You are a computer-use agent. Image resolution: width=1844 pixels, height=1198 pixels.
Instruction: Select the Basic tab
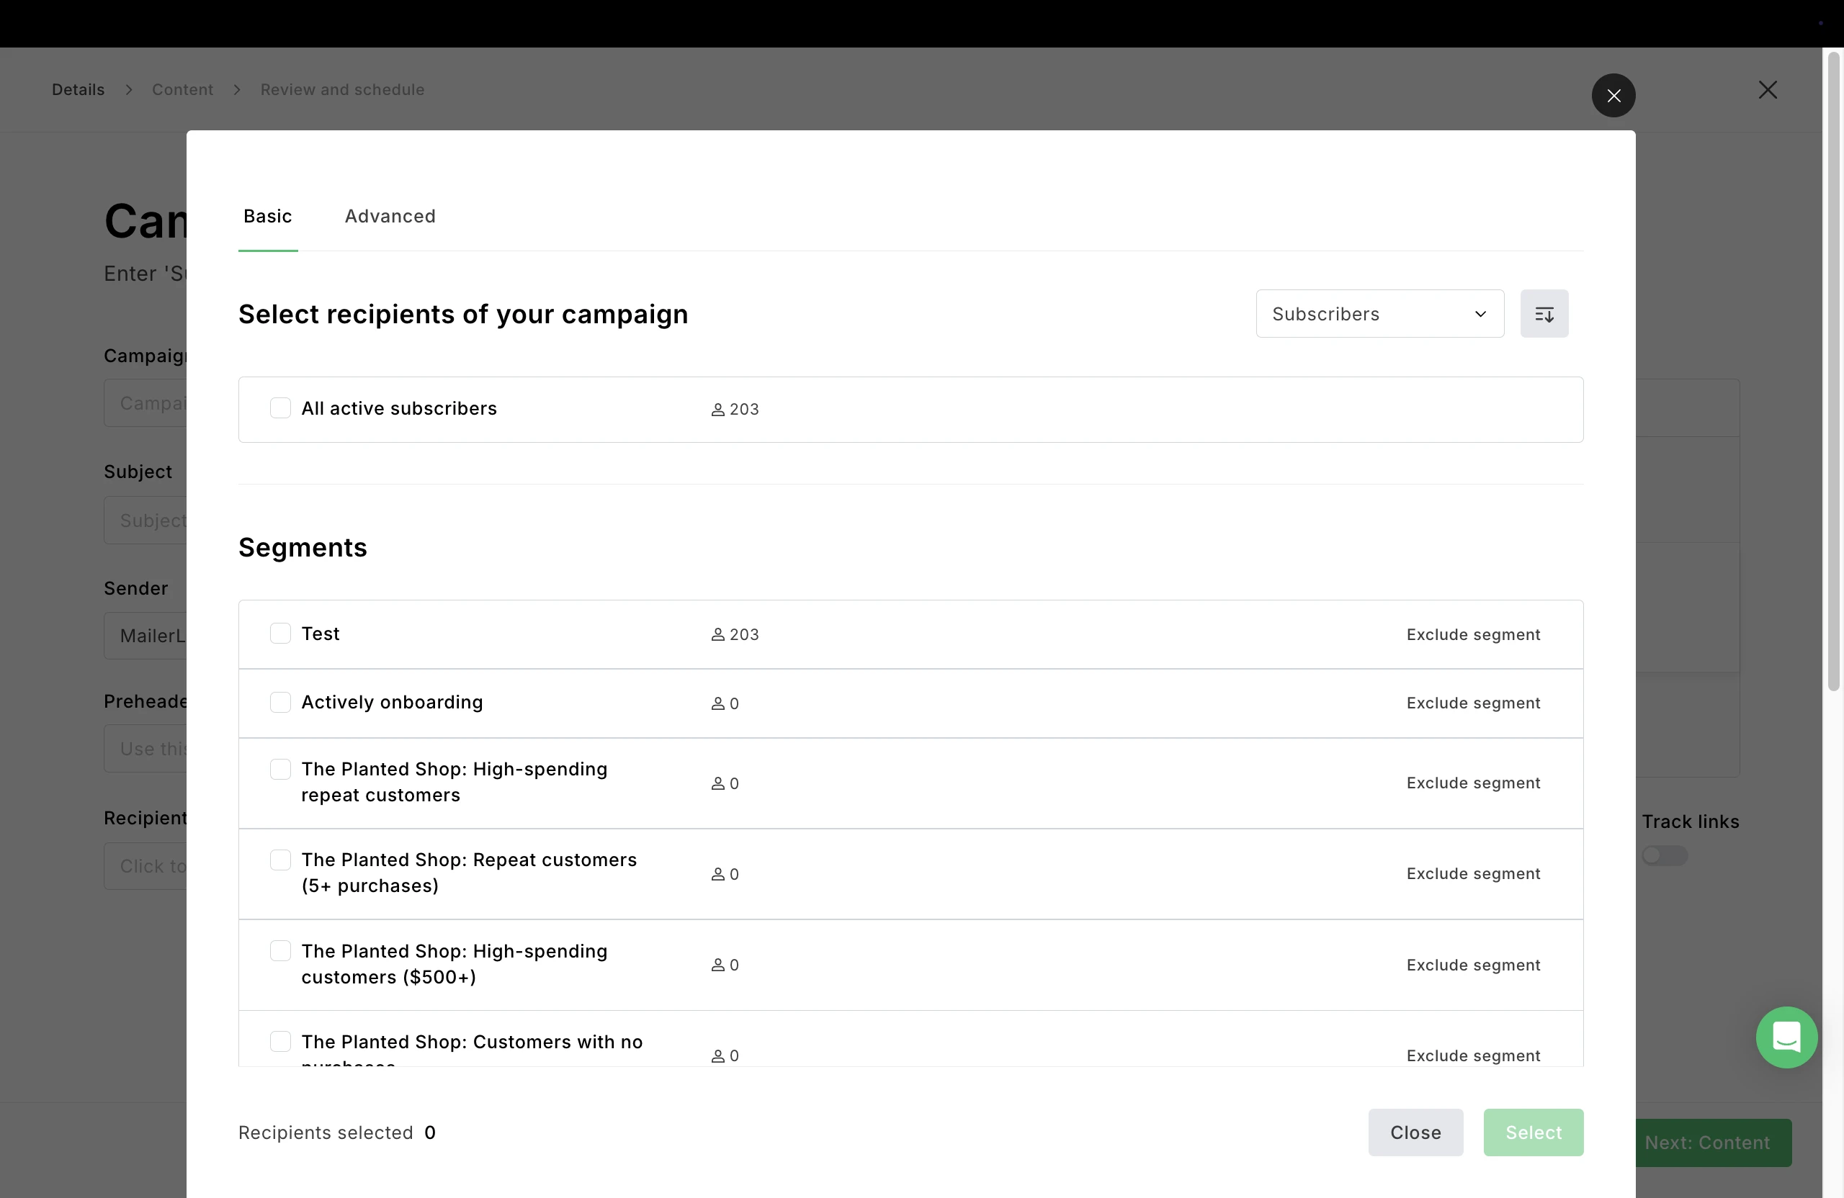coord(267,216)
